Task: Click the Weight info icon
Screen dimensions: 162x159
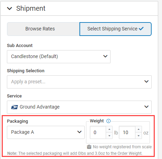Action: (108, 121)
